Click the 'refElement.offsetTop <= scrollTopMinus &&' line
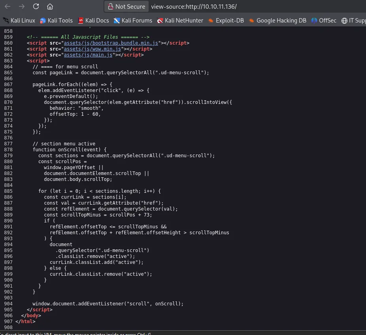The image size is (366, 335). tap(108, 226)
